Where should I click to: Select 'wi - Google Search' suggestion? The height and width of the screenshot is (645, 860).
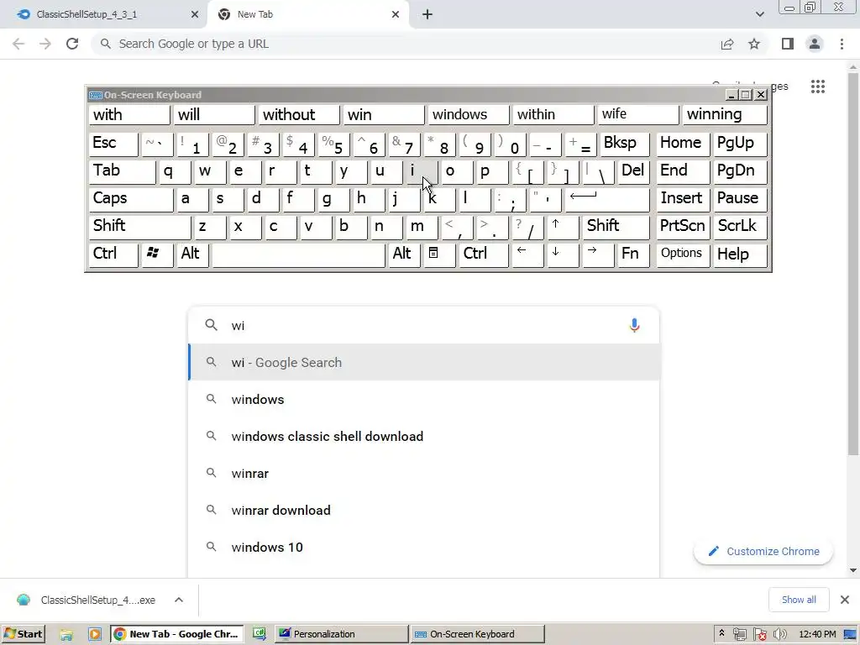pyautogui.click(x=423, y=363)
